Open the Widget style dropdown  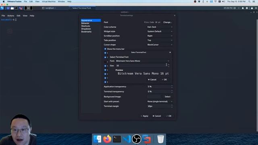click(160, 31)
